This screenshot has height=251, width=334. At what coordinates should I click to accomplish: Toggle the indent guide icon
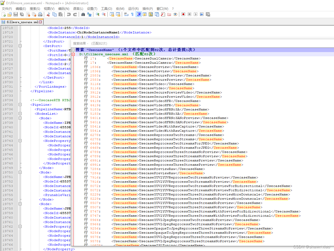click(x=139, y=14)
